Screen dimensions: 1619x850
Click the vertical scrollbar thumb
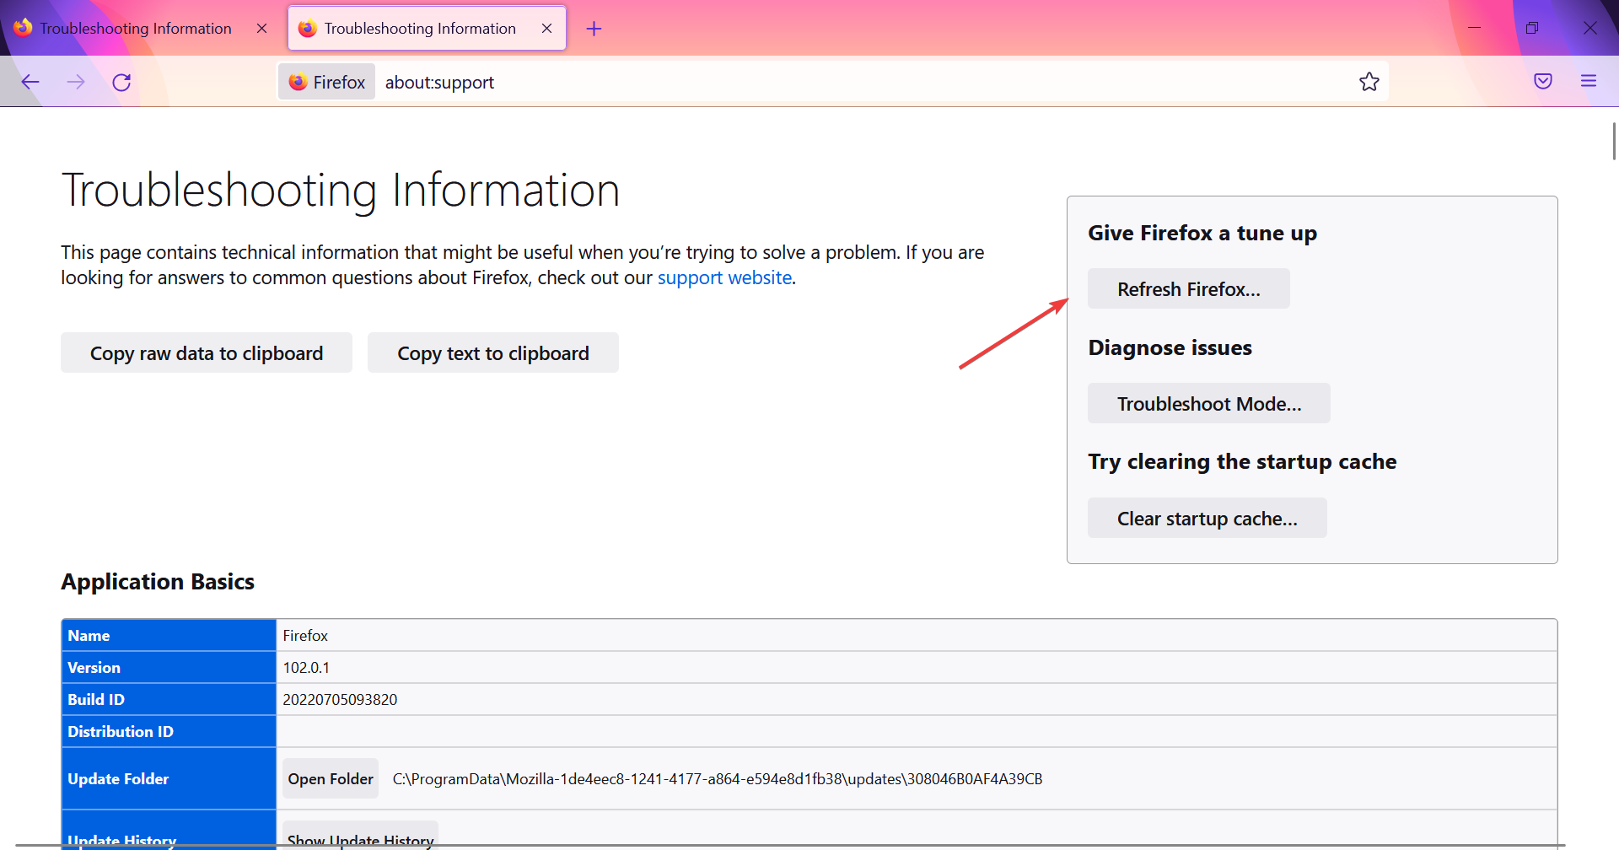(1614, 141)
